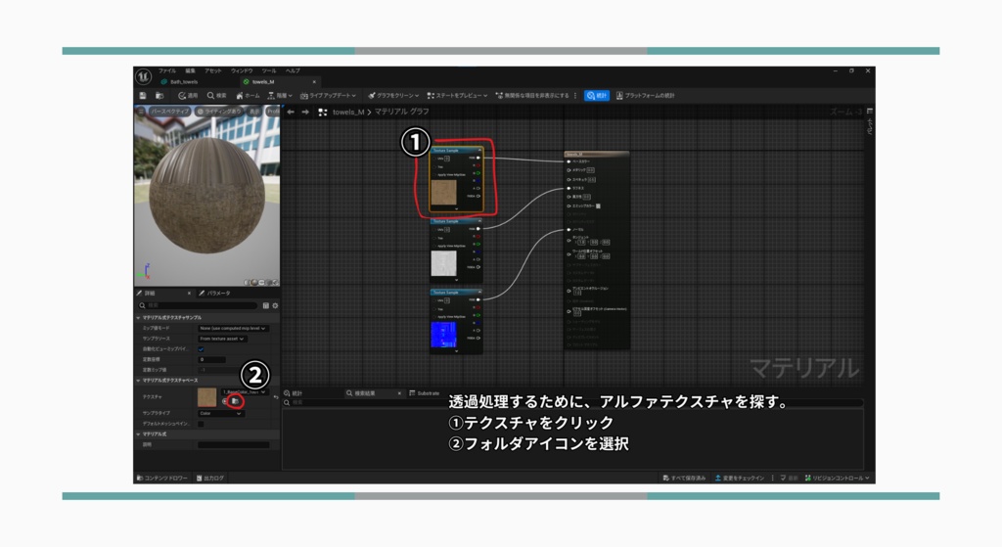Open the パースペクティブ viewport dropdown
Image resolution: width=1002 pixels, height=547 pixels.
point(169,112)
